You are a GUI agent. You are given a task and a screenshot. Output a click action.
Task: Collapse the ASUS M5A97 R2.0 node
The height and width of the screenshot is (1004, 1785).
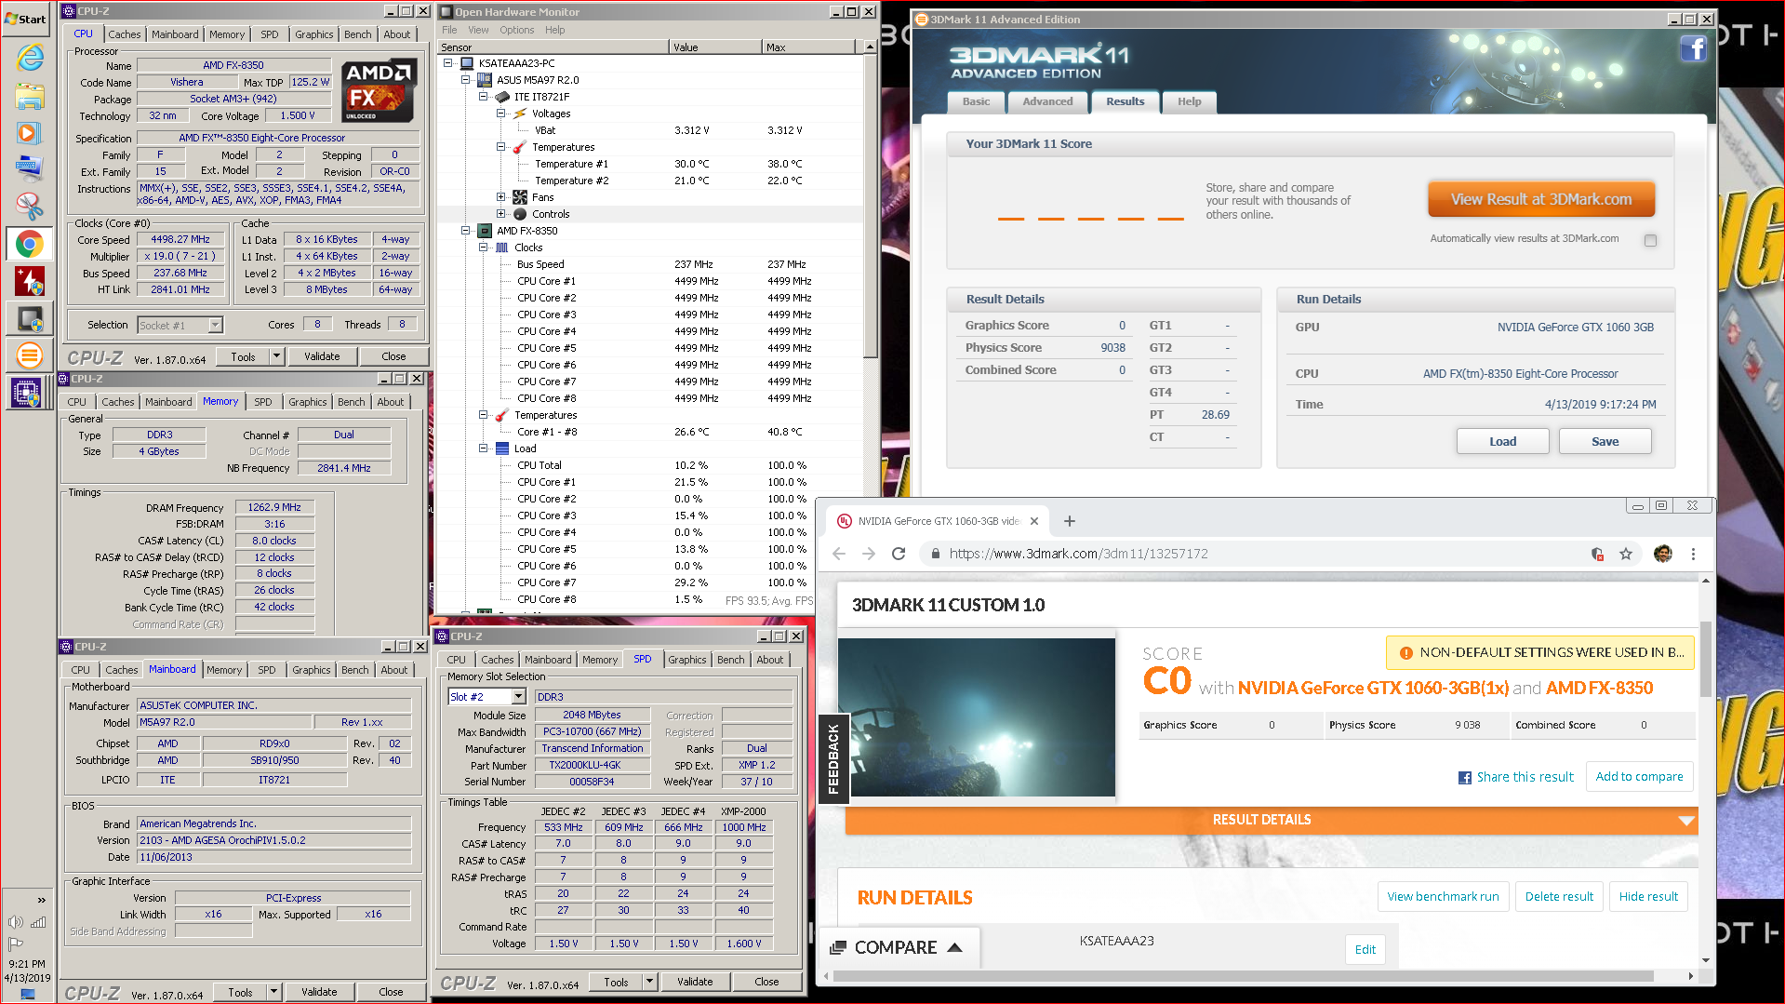click(466, 80)
